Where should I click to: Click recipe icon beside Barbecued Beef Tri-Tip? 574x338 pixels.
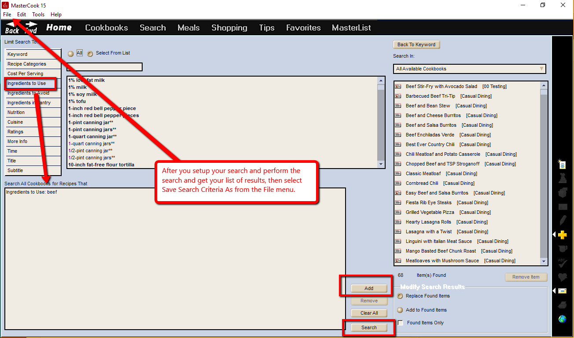point(398,96)
